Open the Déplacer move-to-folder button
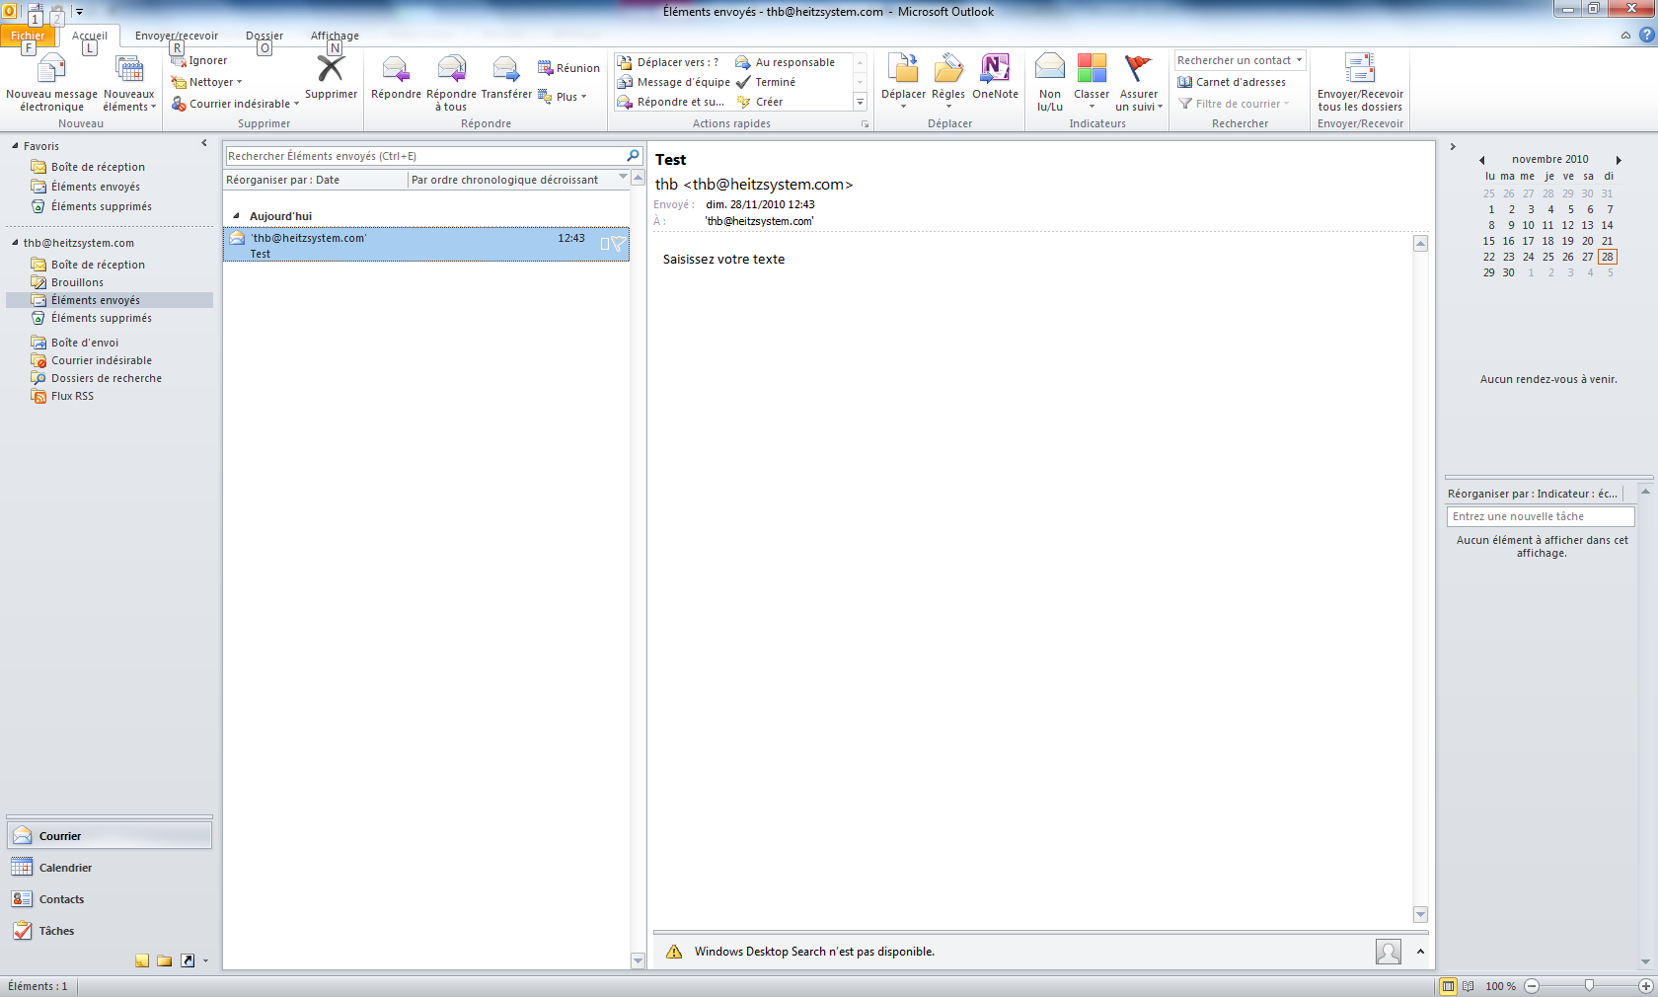Viewport: 1658px width, 997px height. click(903, 81)
